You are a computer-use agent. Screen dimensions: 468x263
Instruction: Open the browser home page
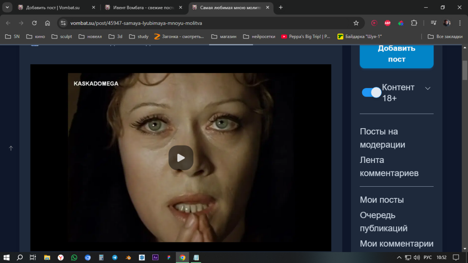(x=47, y=23)
